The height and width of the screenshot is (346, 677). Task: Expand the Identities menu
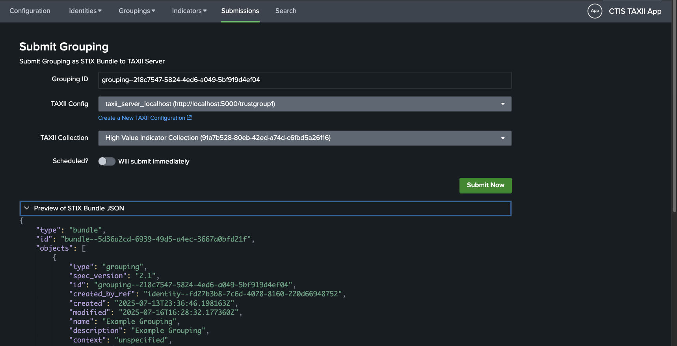[85, 11]
